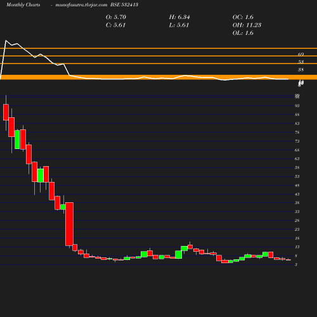Open the munafasutra.tbrjar.com site label
This screenshot has width=317, height=317.
81,5
